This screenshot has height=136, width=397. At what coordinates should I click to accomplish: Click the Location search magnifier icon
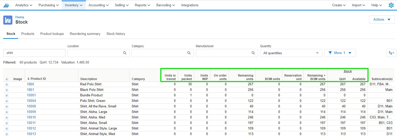(125, 53)
